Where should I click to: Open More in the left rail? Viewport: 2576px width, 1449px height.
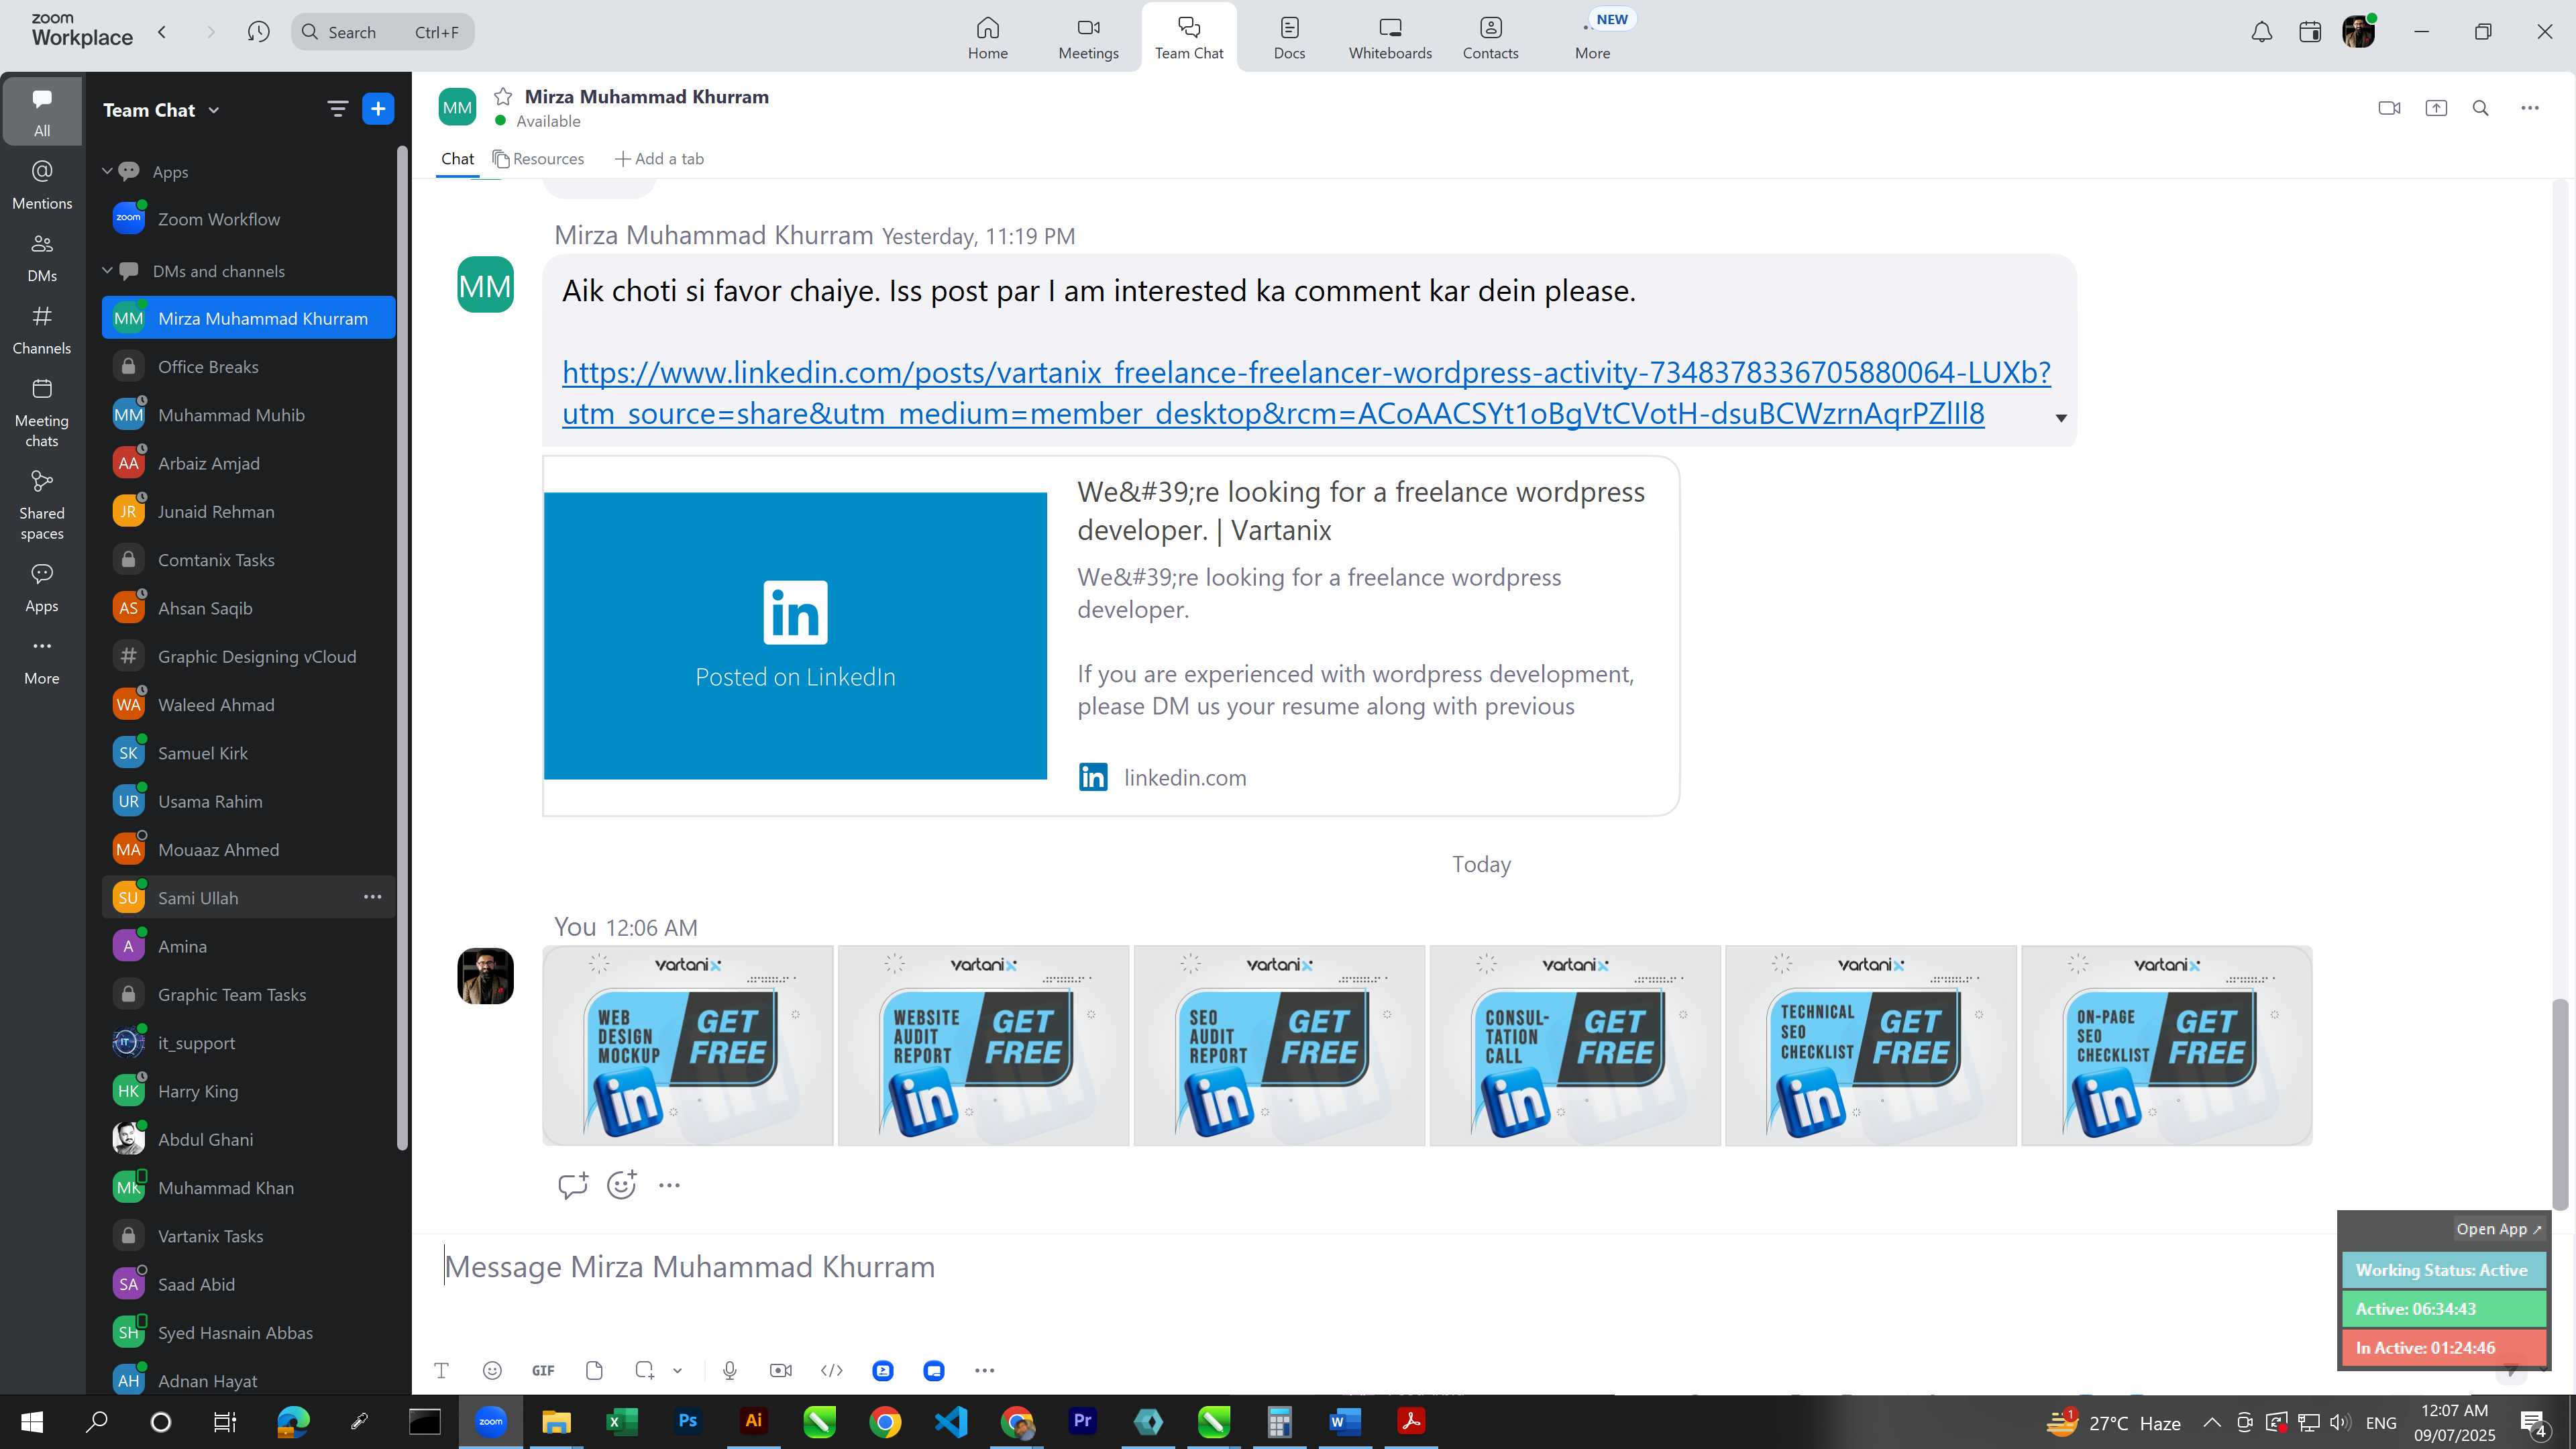42,661
